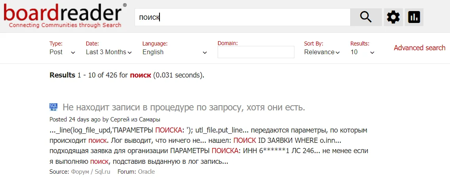This screenshot has height=182, width=450.
Task: Click the magnifying glass search button
Action: point(366,17)
